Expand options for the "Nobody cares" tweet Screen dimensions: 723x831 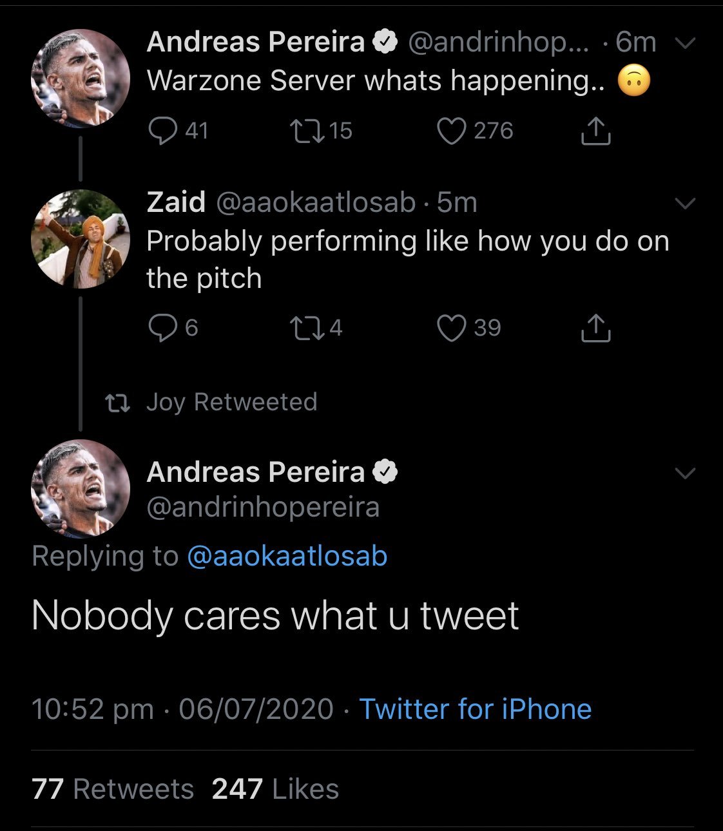pos(684,473)
